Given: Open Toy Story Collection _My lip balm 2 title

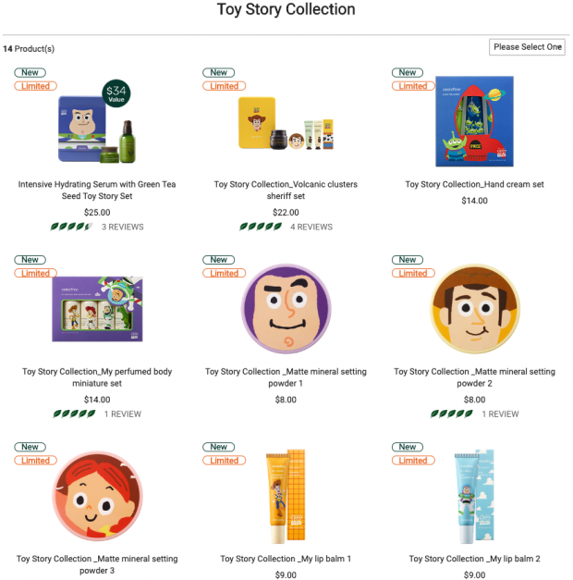Looking at the screenshot, I should (474, 559).
